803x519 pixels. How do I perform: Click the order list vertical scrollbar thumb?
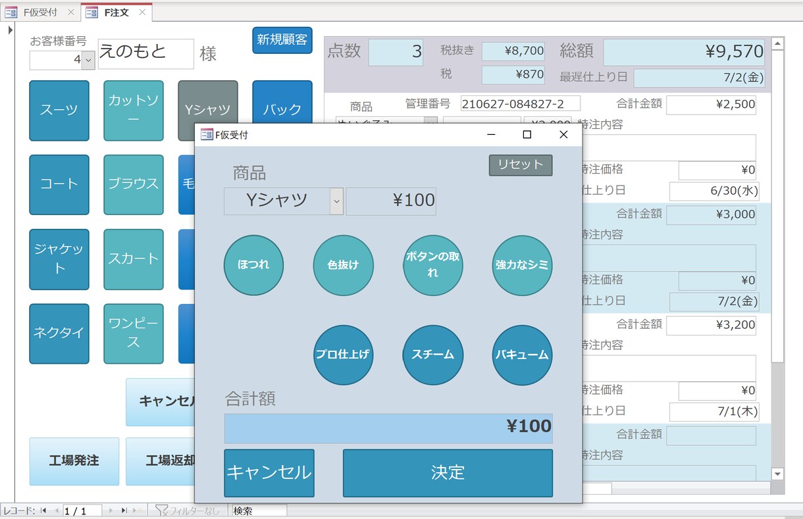tap(777, 207)
